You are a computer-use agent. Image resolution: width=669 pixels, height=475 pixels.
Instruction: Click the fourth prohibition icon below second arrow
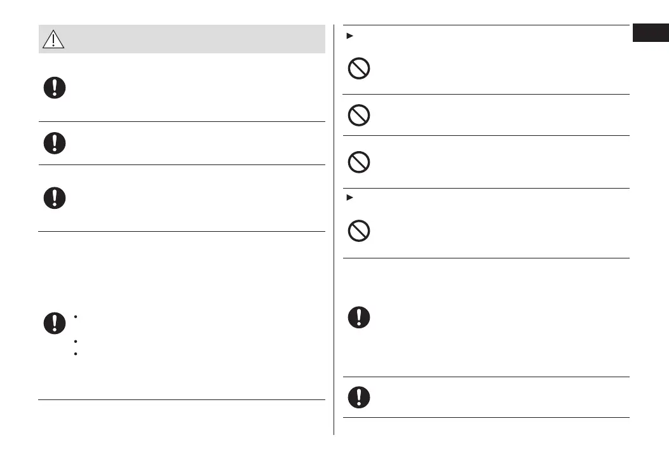(359, 231)
